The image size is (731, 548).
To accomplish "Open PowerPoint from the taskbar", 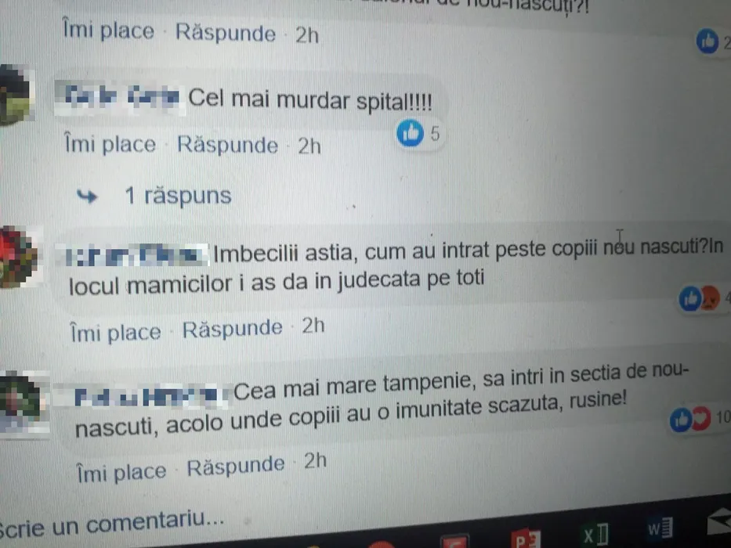I will pos(527,539).
